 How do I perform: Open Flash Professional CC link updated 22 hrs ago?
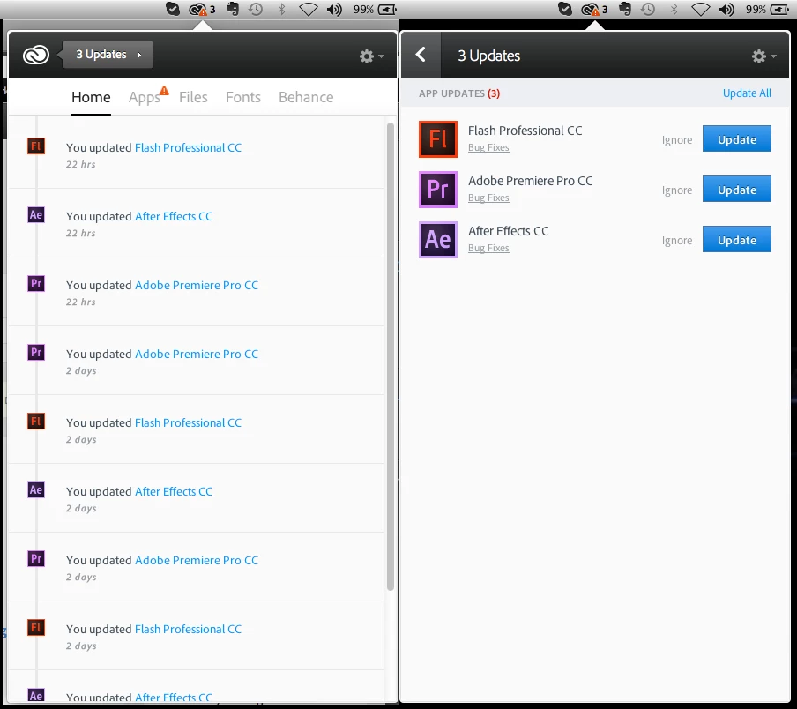click(188, 148)
